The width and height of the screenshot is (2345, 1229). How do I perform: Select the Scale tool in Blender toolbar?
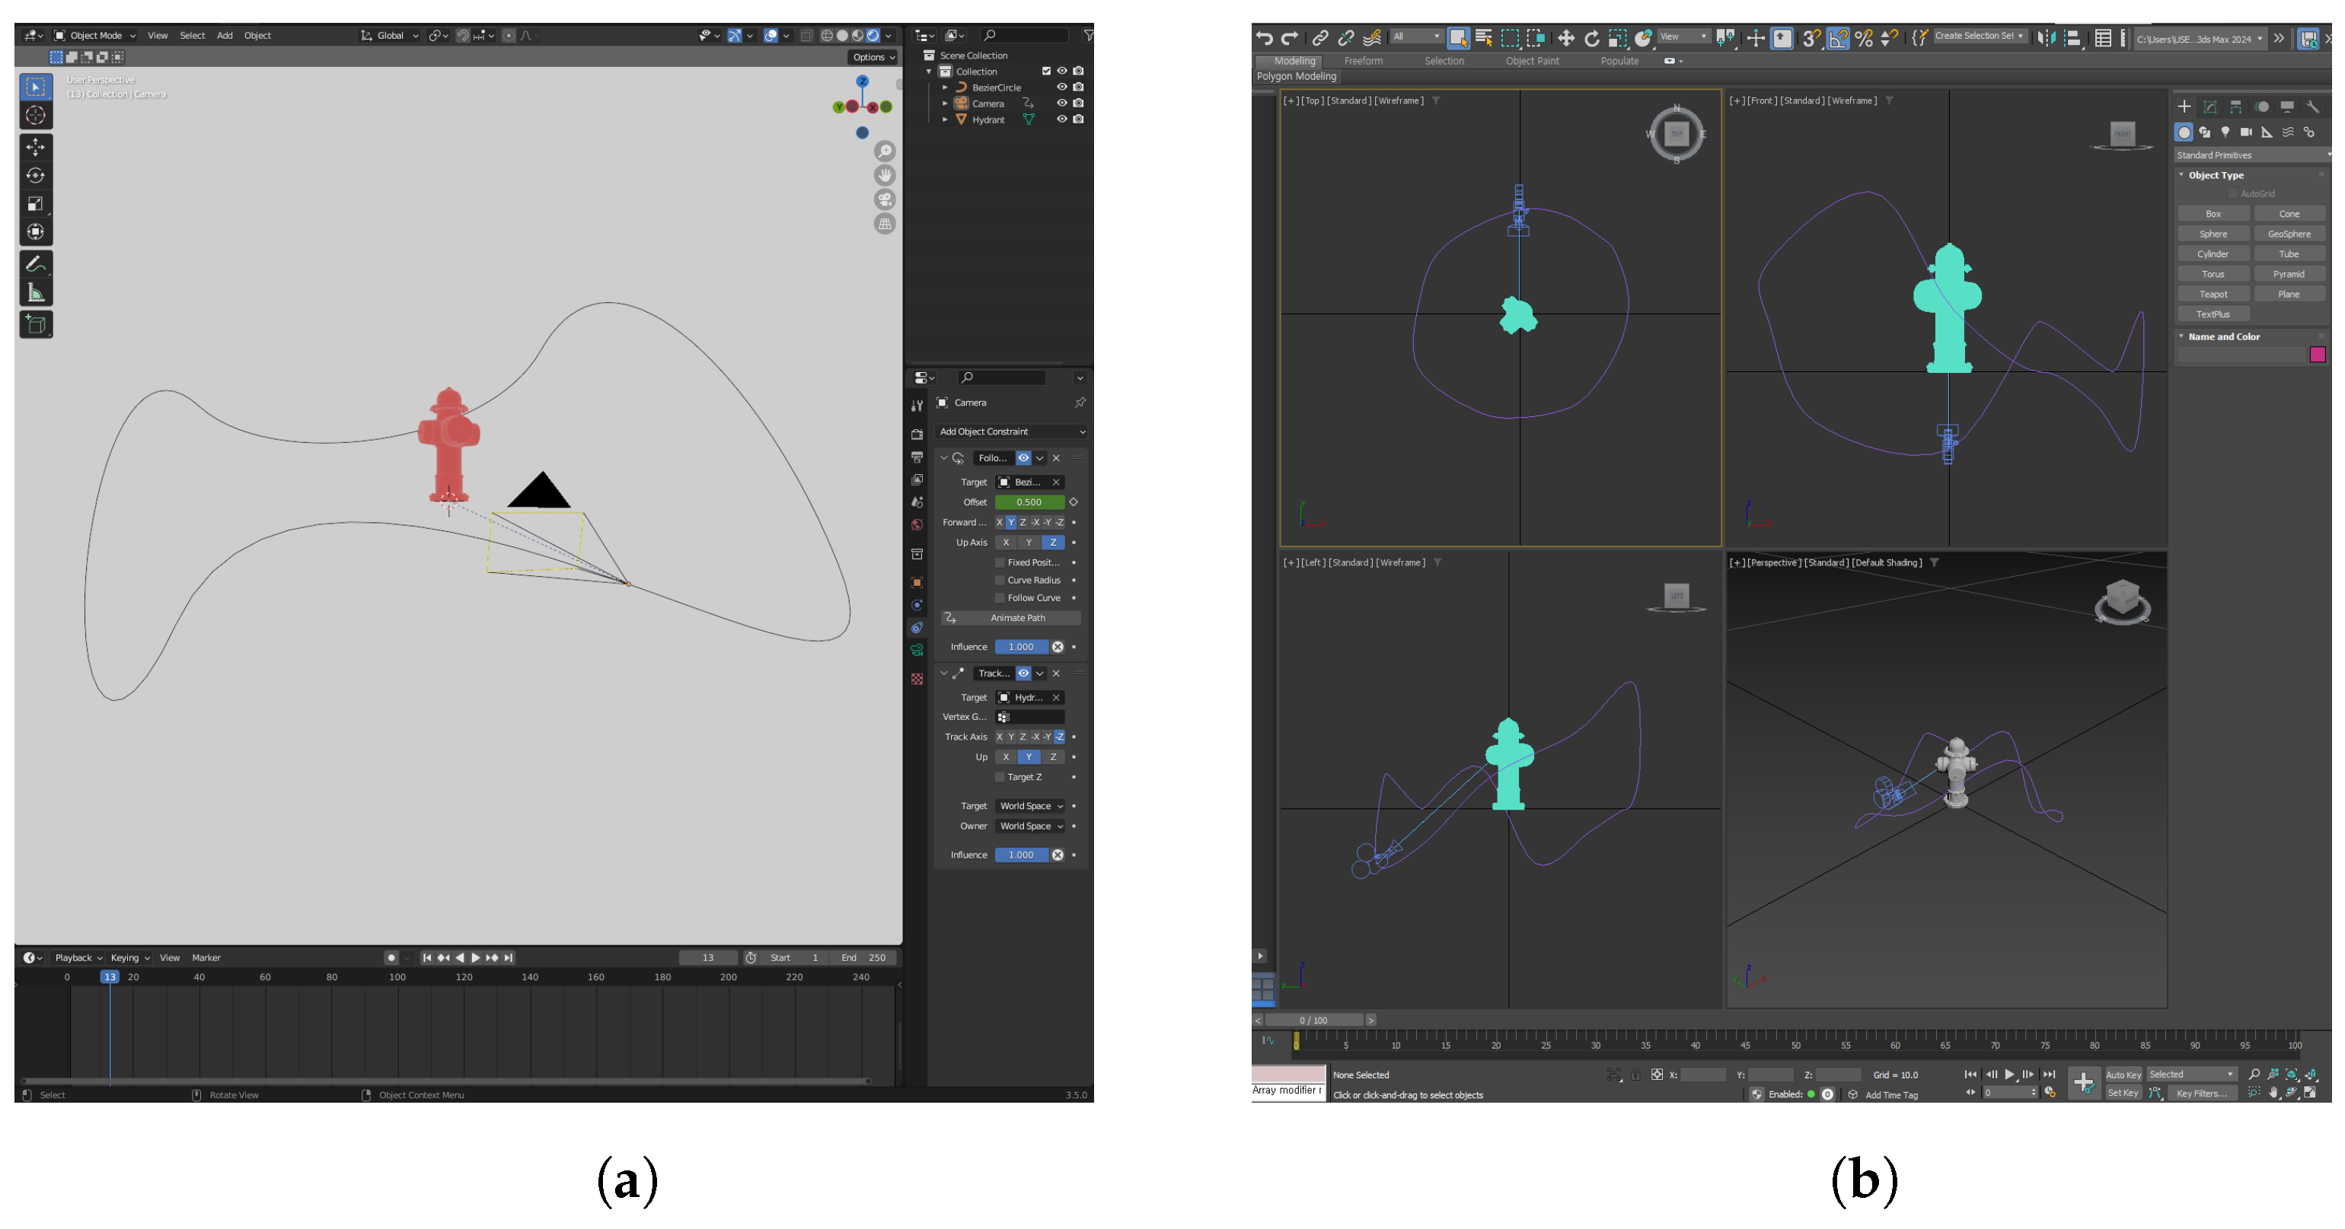coord(36,204)
